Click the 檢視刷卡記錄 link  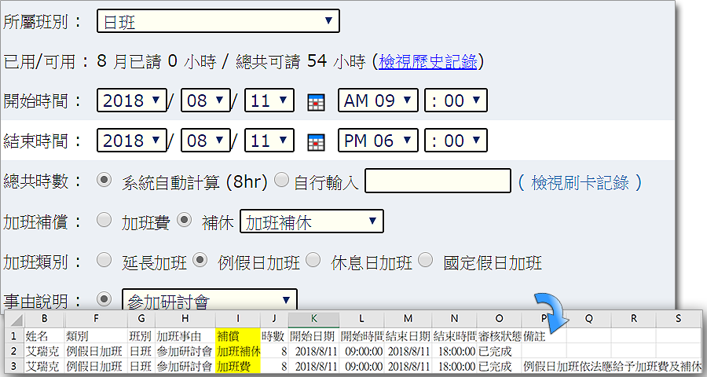[x=580, y=182]
